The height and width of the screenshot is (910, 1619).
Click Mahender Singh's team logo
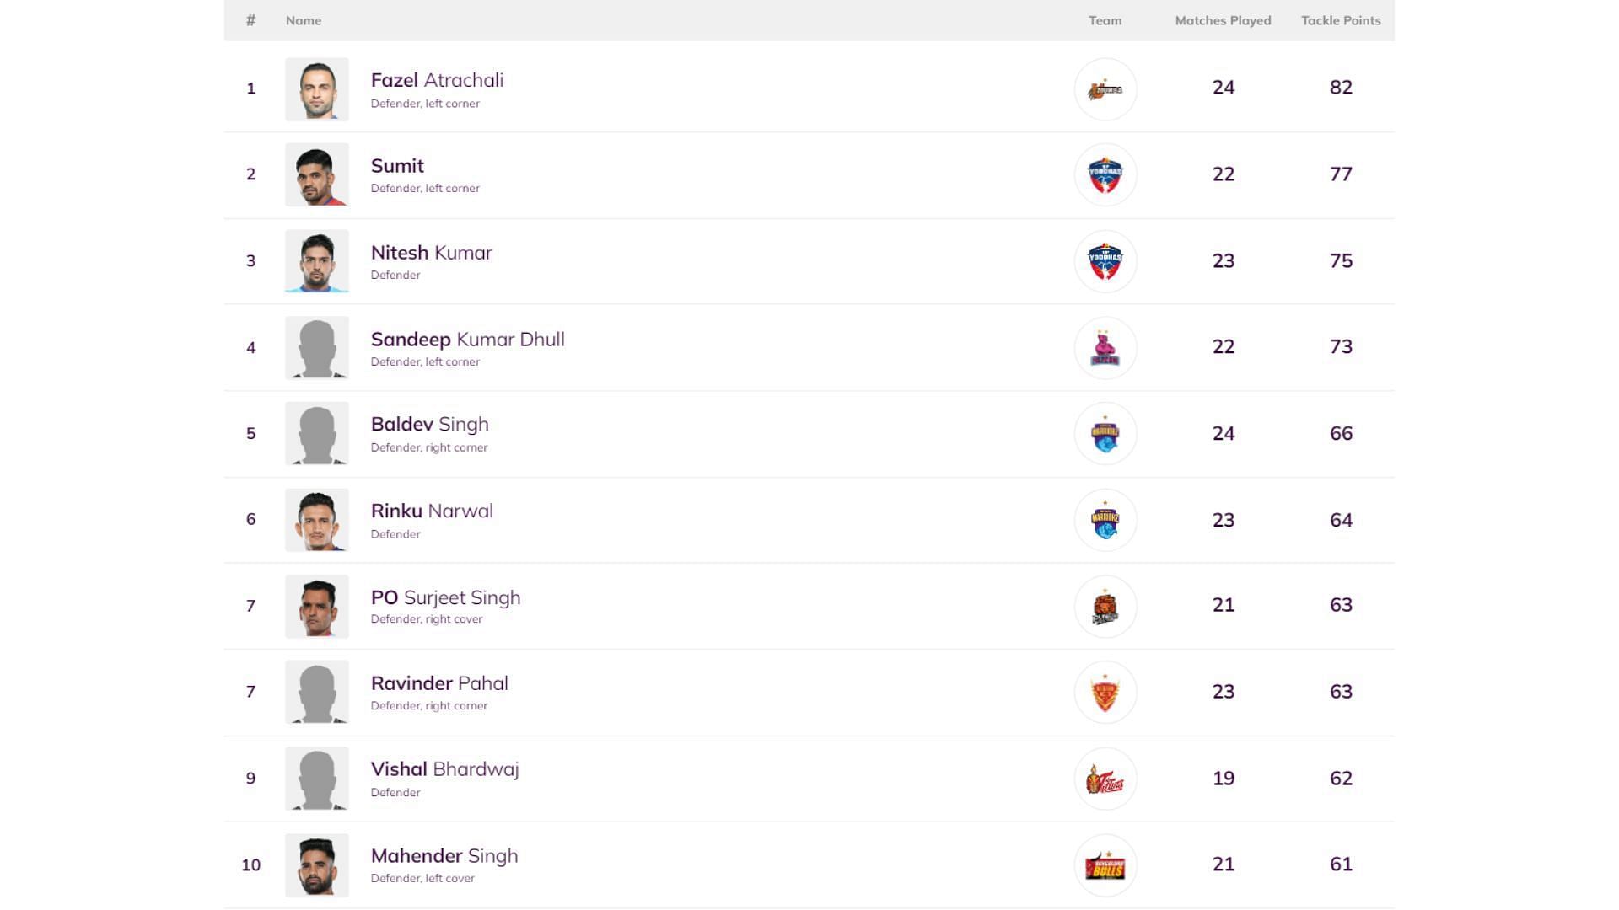coord(1105,865)
